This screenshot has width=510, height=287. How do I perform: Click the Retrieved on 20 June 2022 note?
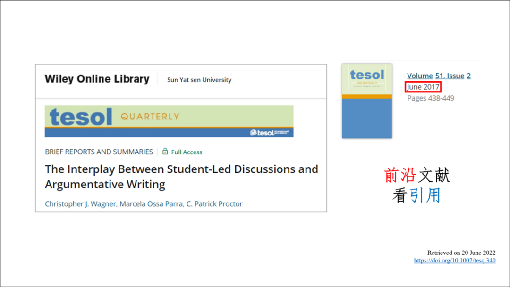[x=461, y=253]
